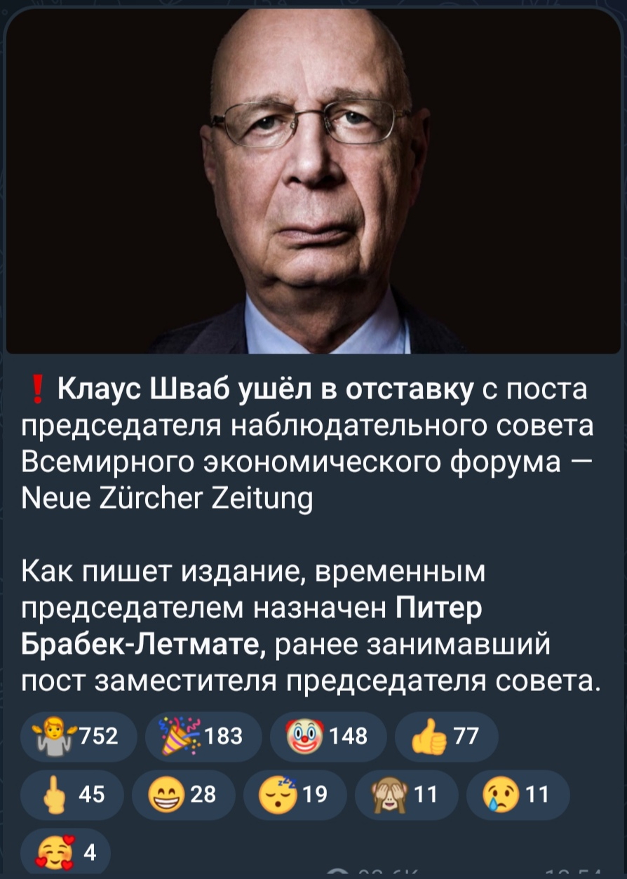627x879 pixels.
Task: Add the party popper reaction (183)
Action: (x=203, y=736)
